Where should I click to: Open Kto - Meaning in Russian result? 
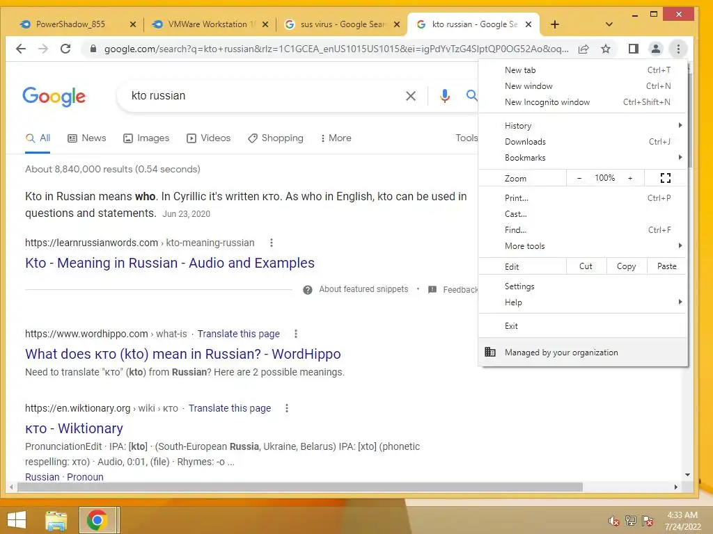(170, 263)
